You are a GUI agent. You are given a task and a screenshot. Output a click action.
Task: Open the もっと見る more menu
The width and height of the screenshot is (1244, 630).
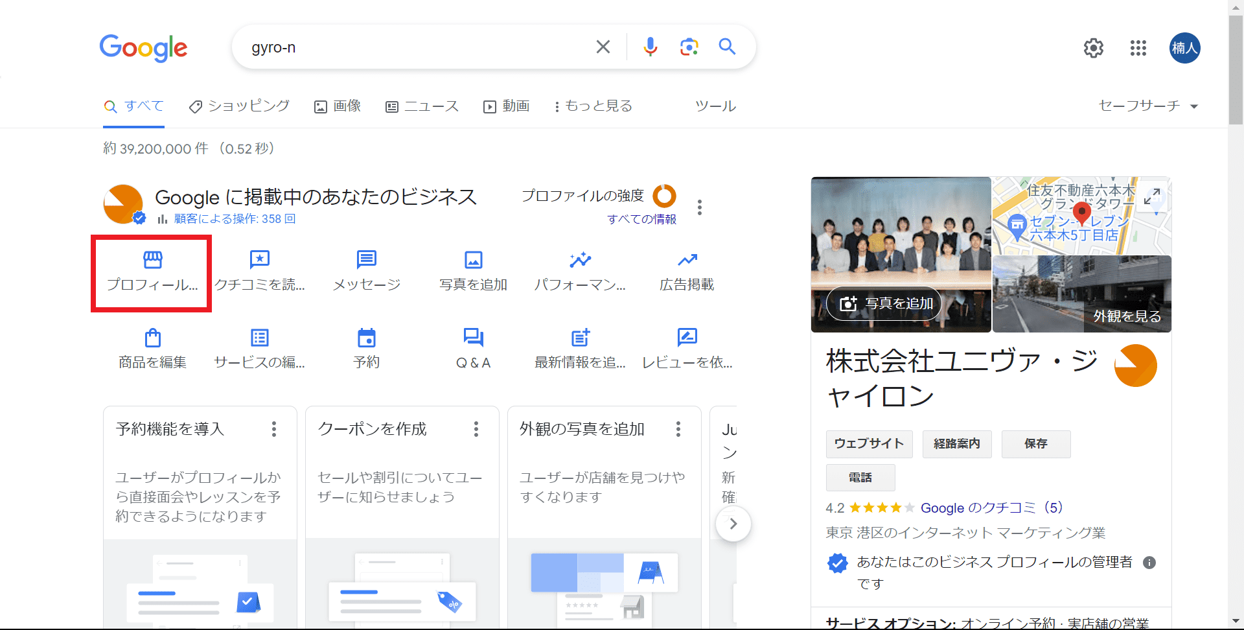coord(593,106)
